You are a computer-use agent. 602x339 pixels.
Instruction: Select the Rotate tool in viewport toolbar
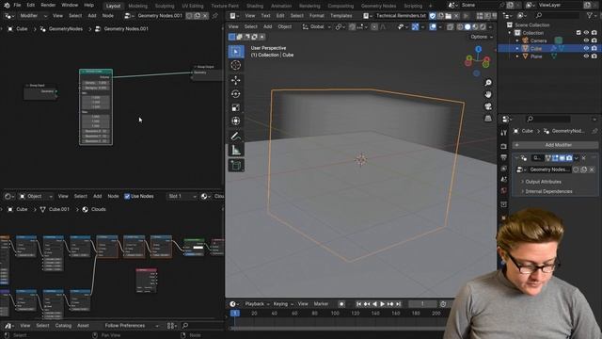[236, 94]
